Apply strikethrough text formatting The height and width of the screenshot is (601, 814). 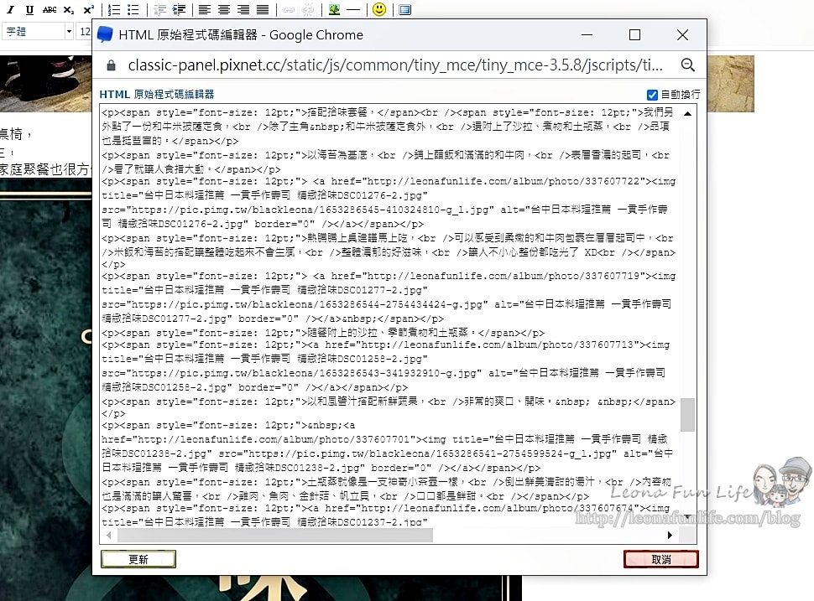pyautogui.click(x=50, y=10)
